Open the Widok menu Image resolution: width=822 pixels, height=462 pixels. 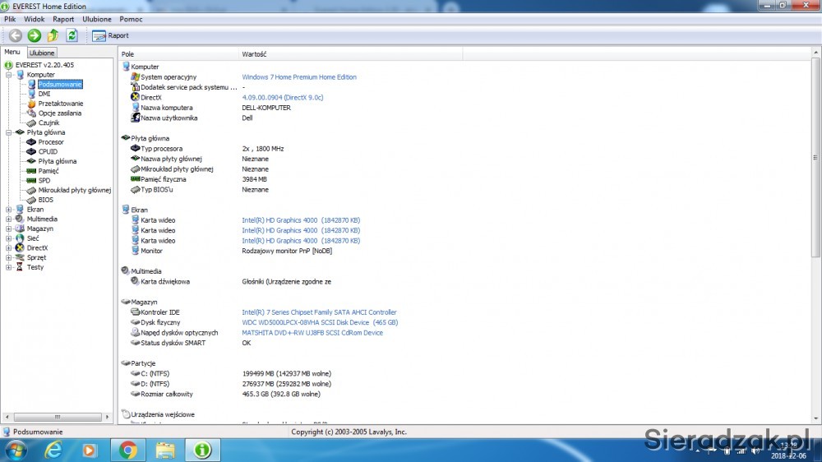coord(34,19)
